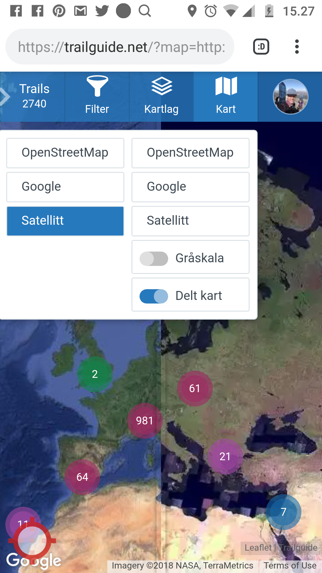Tap the red locate-me crosshair icon

[x=32, y=540]
